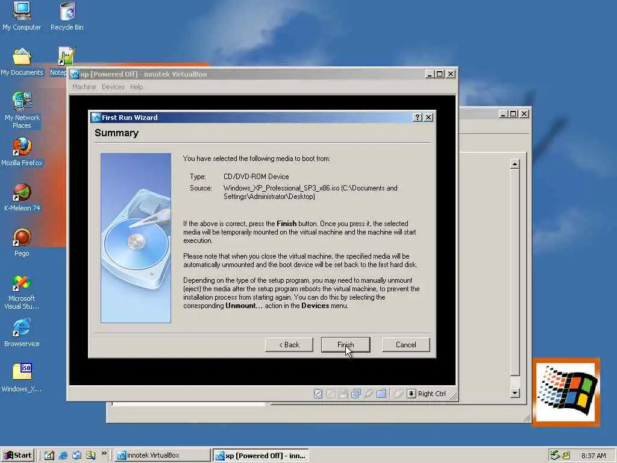Click the mouse integration status icon
Image resolution: width=617 pixels, height=463 pixels.
tap(398, 393)
